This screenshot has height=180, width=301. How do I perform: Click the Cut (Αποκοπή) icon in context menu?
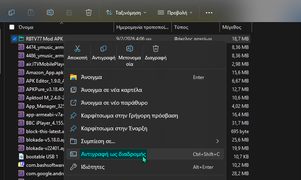77,49
